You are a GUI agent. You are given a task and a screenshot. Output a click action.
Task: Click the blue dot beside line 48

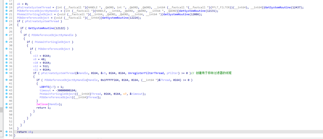tap(6, 107)
